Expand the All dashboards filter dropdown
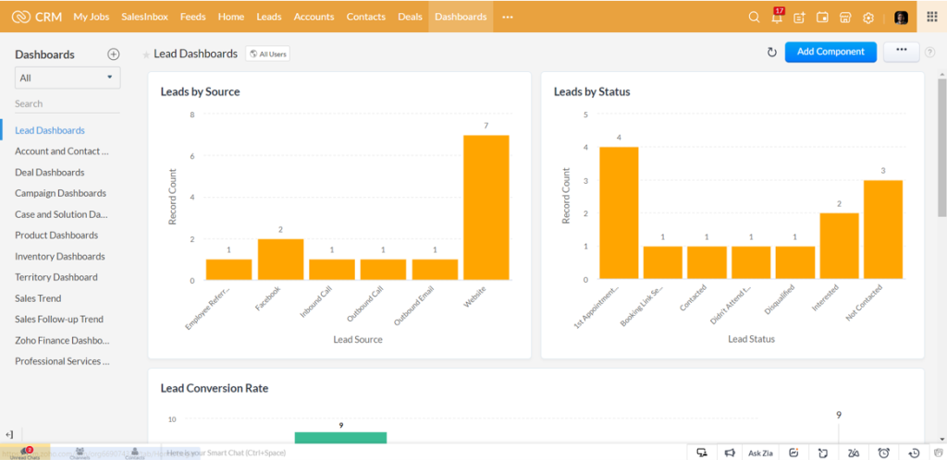The width and height of the screenshot is (947, 460). pos(67,78)
